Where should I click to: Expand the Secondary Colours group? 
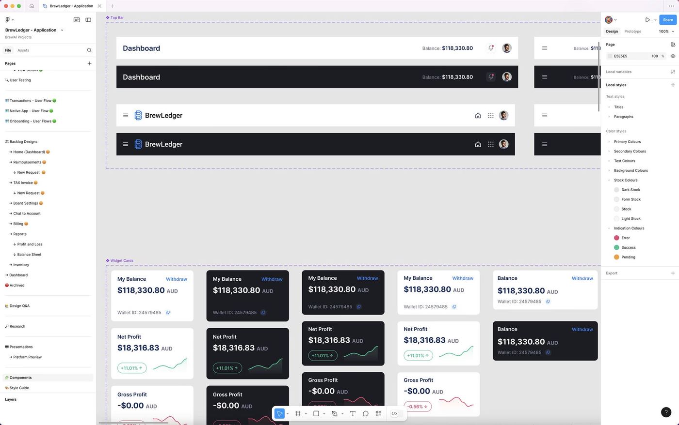click(x=609, y=151)
